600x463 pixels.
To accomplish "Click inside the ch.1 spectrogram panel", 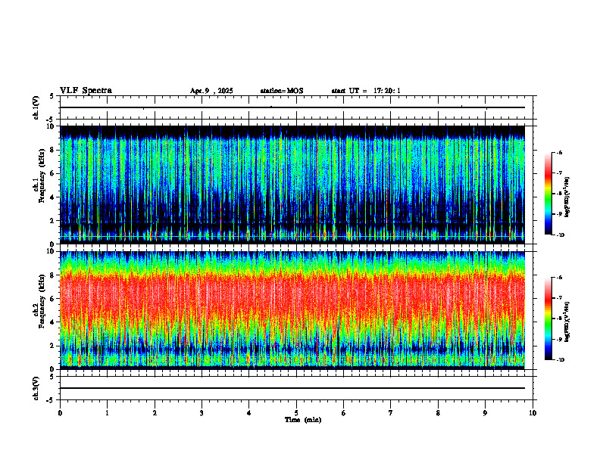I will [x=292, y=185].
